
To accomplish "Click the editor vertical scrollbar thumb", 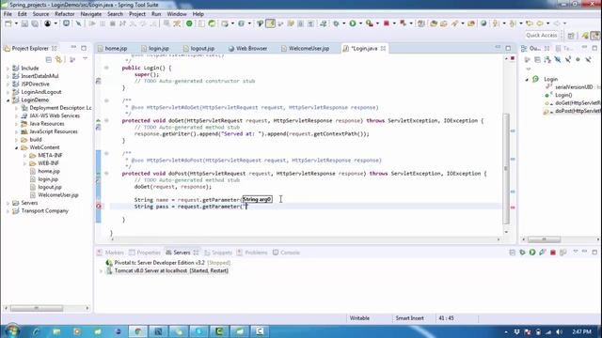I will [x=506, y=169].
